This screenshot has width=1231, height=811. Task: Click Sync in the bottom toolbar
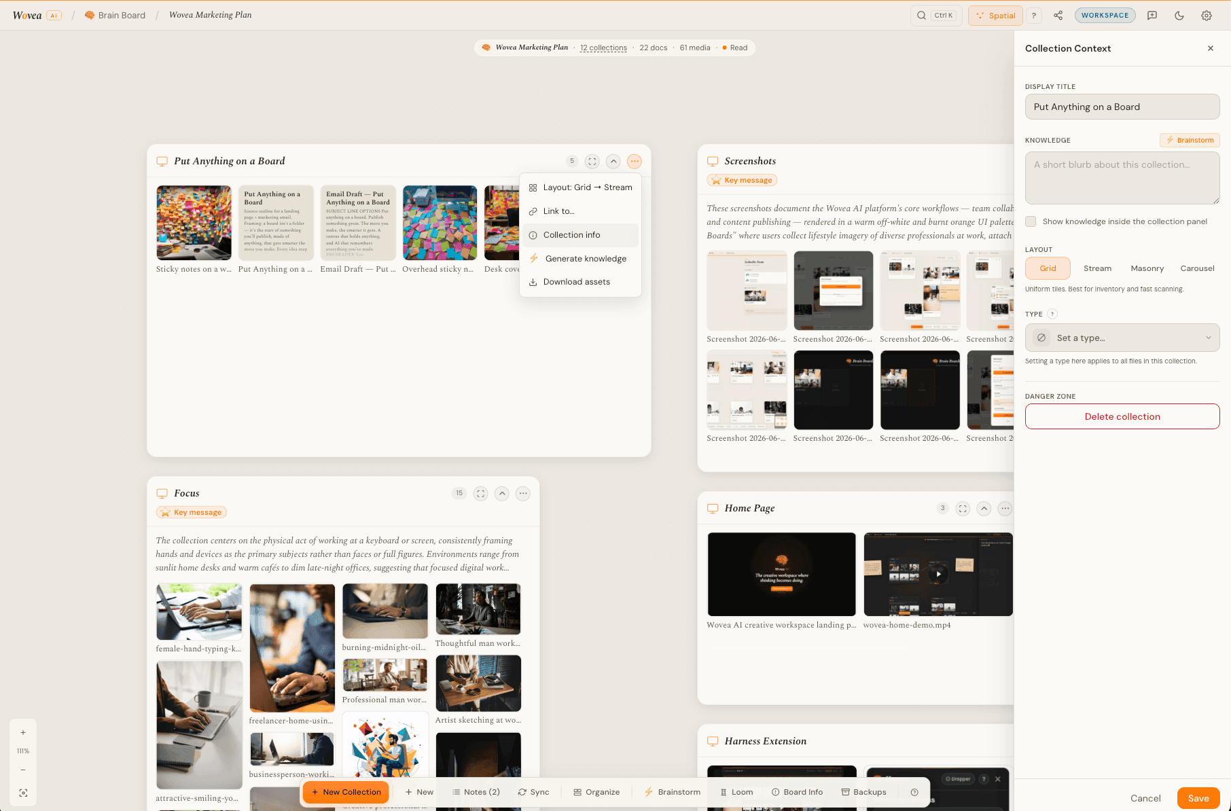pos(533,792)
